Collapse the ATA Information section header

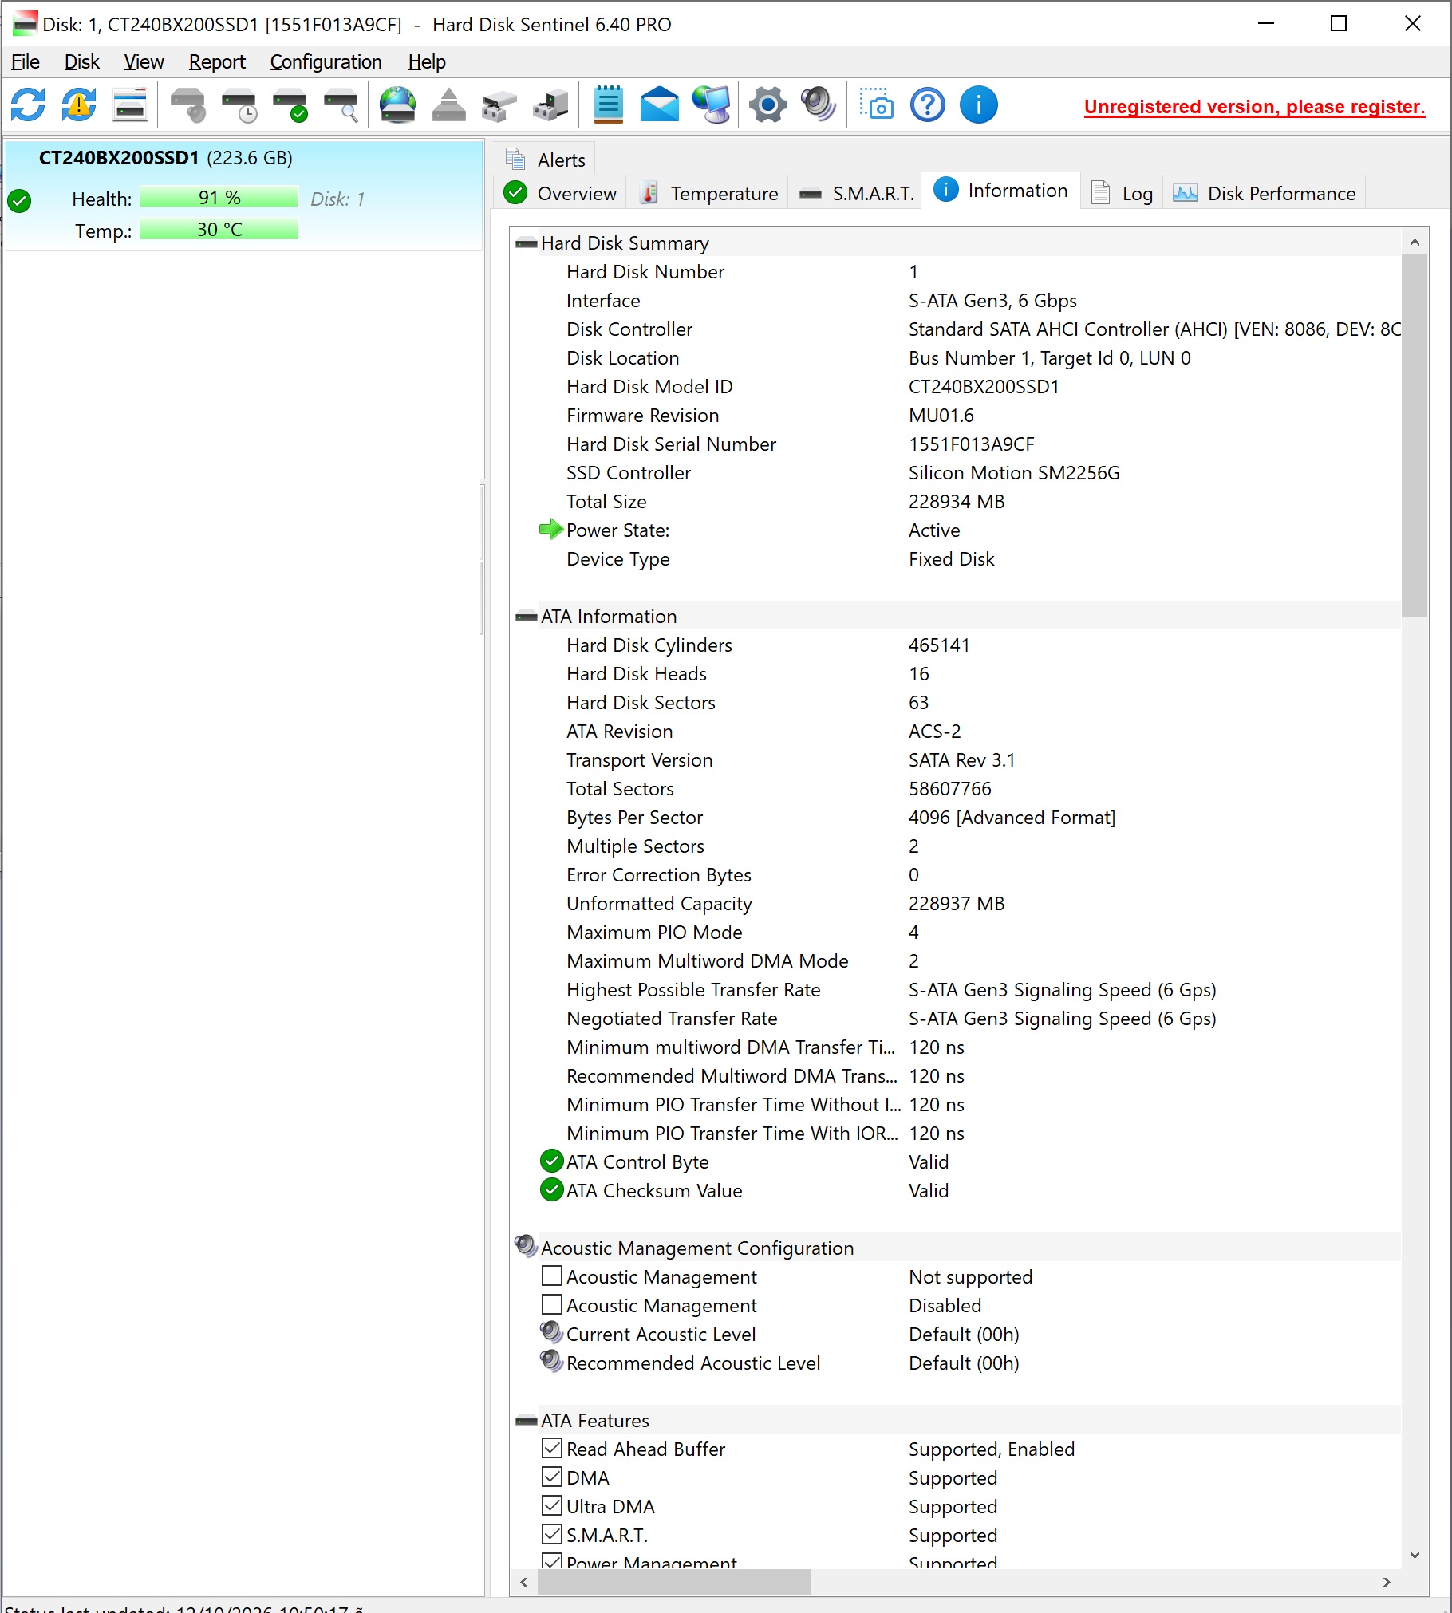[527, 617]
